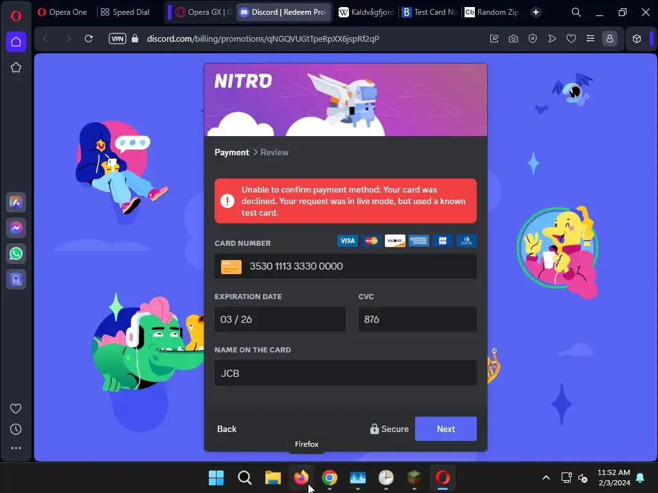Click the Visa card logo

(348, 241)
